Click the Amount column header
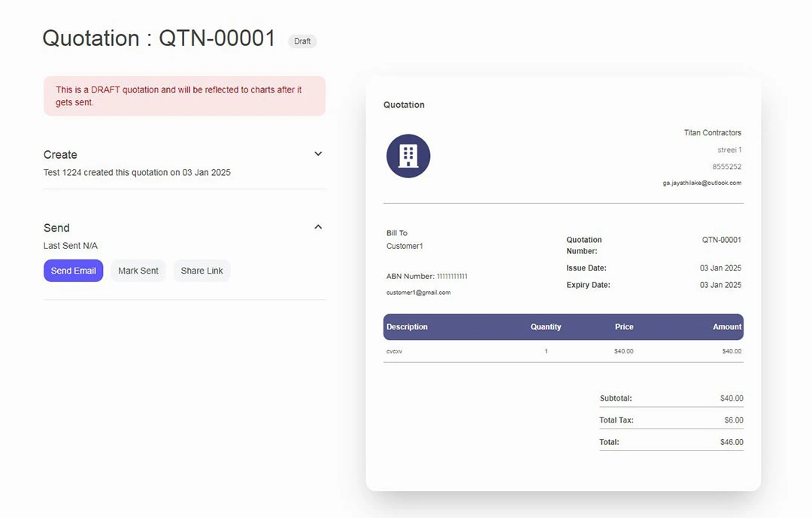Screen dimensions: 812x518 pyautogui.click(x=726, y=327)
